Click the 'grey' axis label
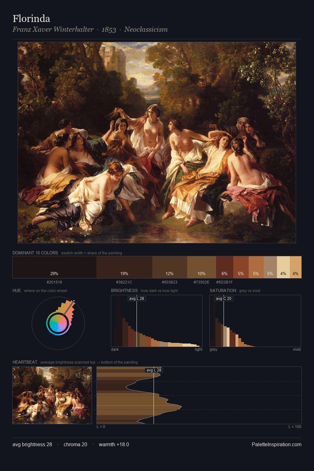 click(x=214, y=349)
